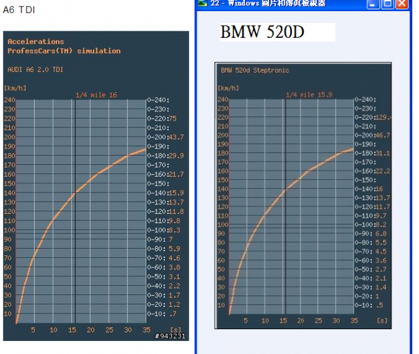Viewport: 419px width, 354px height.
Task: Select BMW '0-70: 4.5' value
Action: [x=371, y=251]
